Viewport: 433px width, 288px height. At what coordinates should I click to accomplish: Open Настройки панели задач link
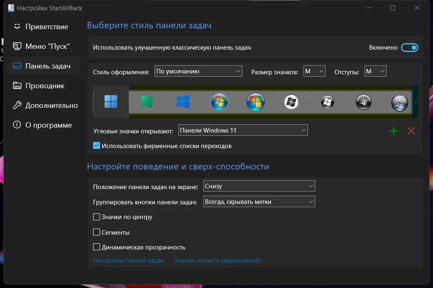pos(129,260)
